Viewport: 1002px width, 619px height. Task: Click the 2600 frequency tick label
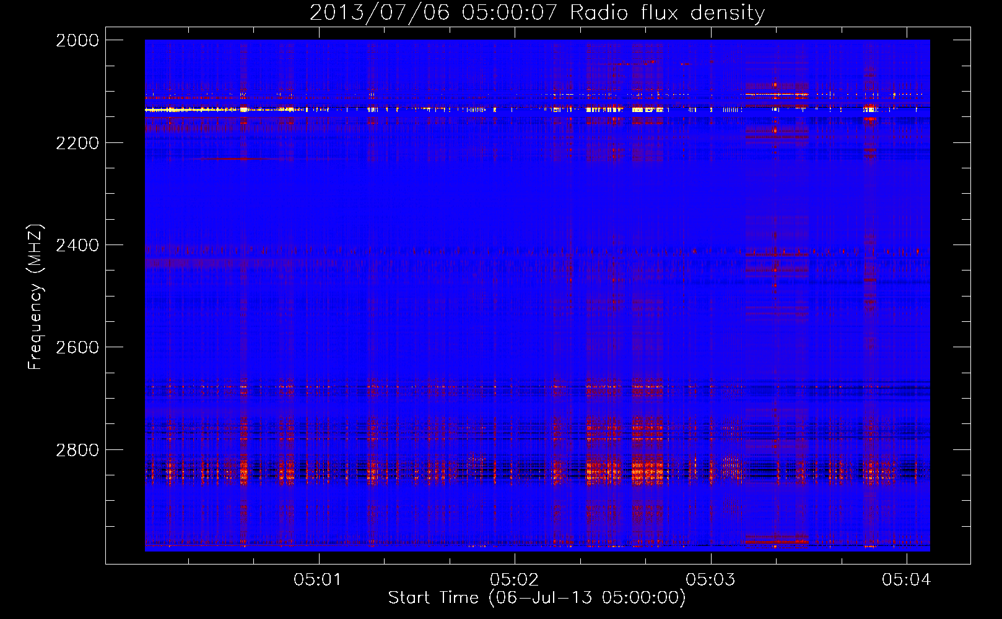click(77, 347)
